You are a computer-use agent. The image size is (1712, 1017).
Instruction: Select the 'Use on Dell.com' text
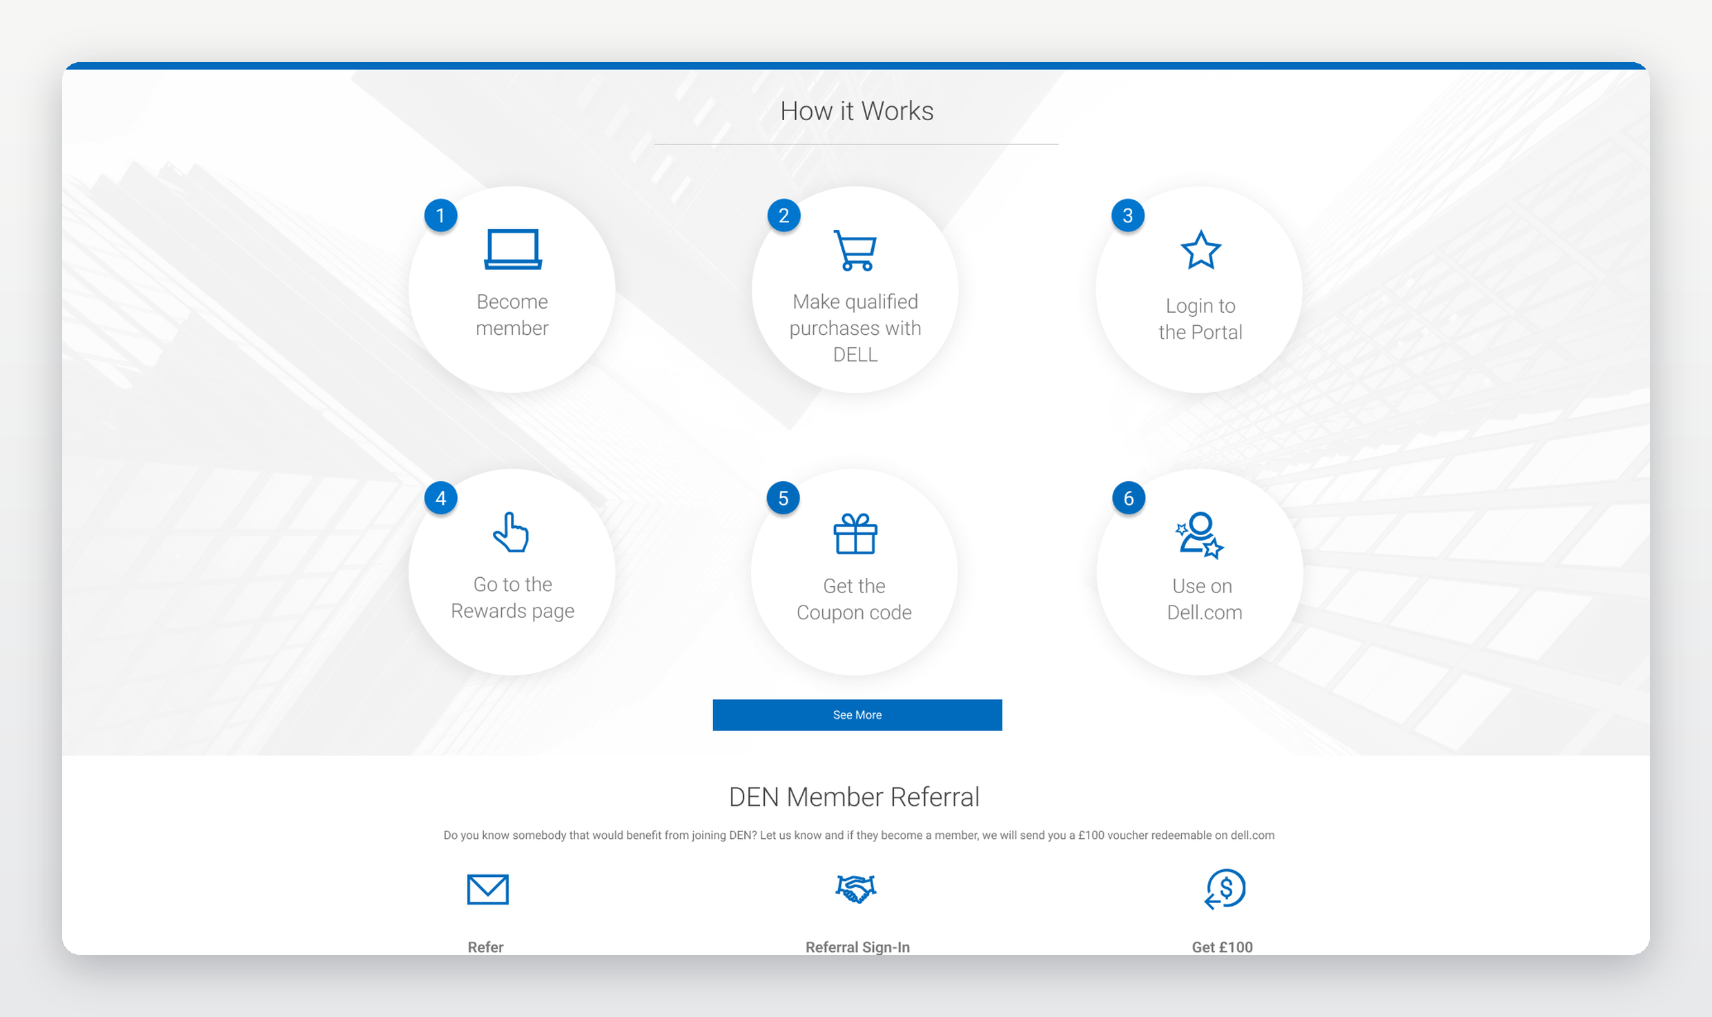pyautogui.click(x=1204, y=599)
